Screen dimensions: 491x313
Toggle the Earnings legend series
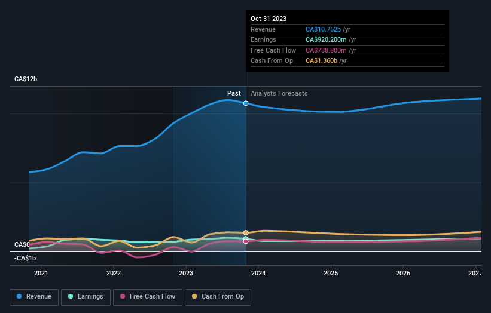[86, 297]
